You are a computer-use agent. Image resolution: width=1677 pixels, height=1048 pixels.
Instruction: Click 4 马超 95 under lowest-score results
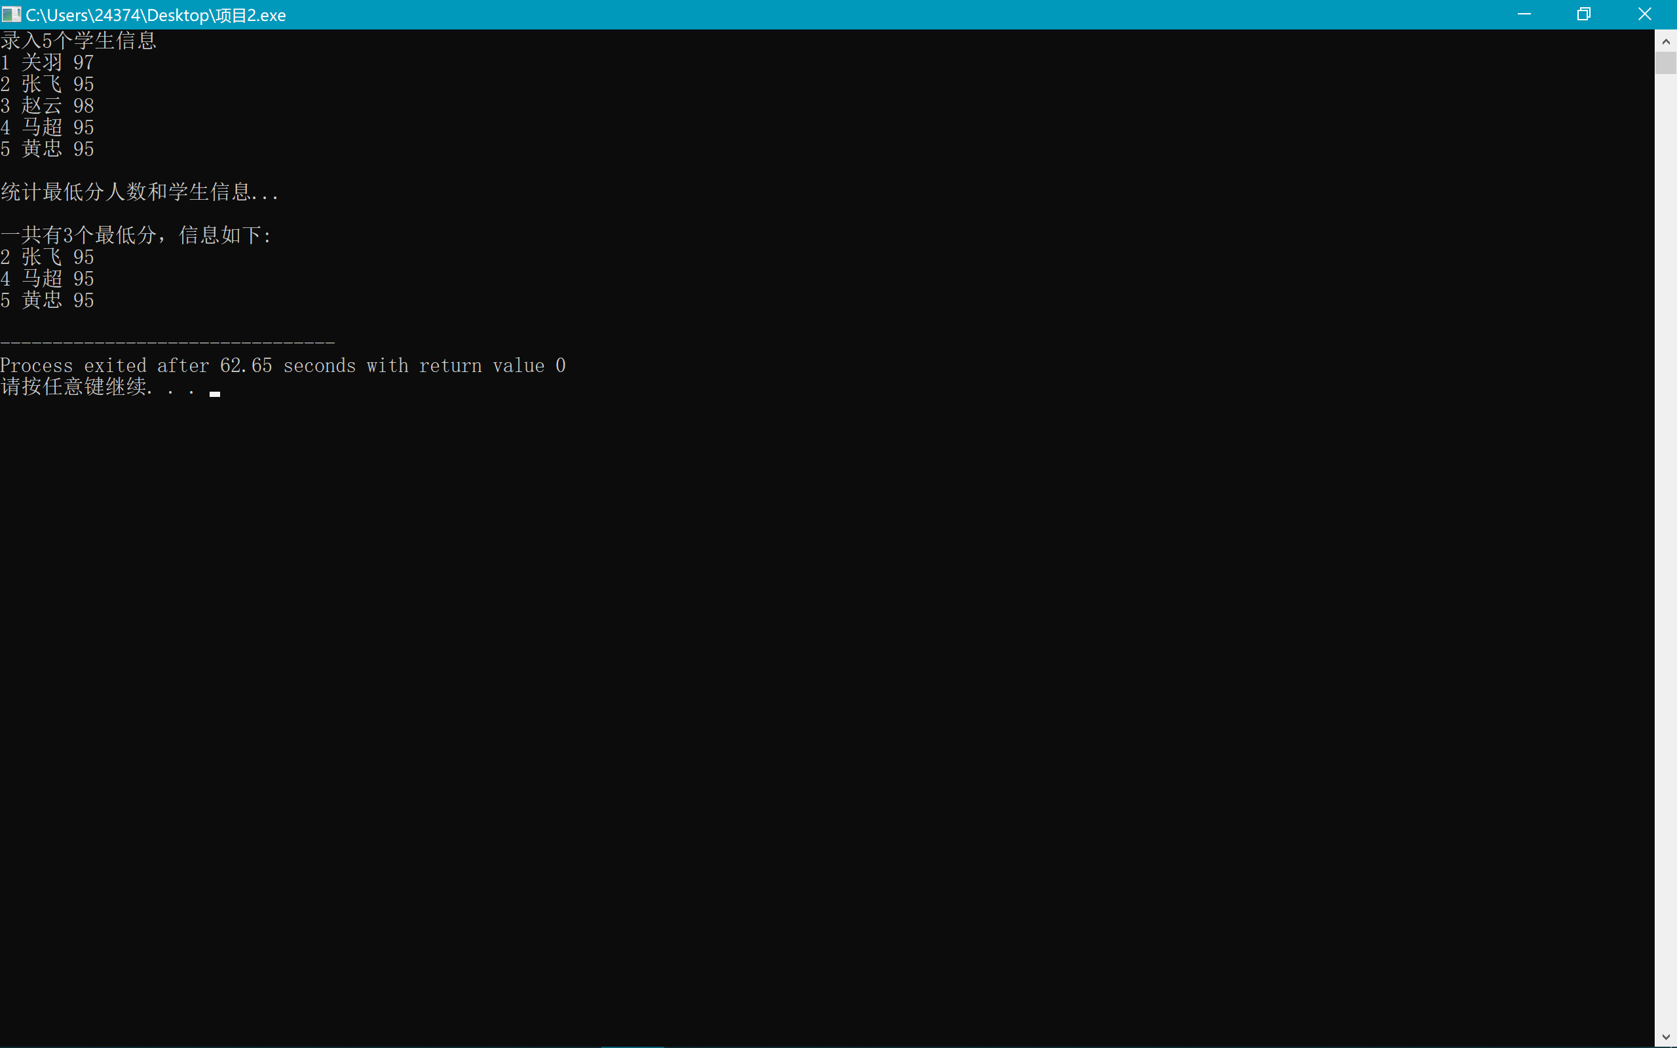click(47, 278)
